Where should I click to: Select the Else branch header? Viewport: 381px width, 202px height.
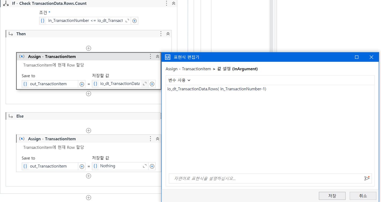83,116
